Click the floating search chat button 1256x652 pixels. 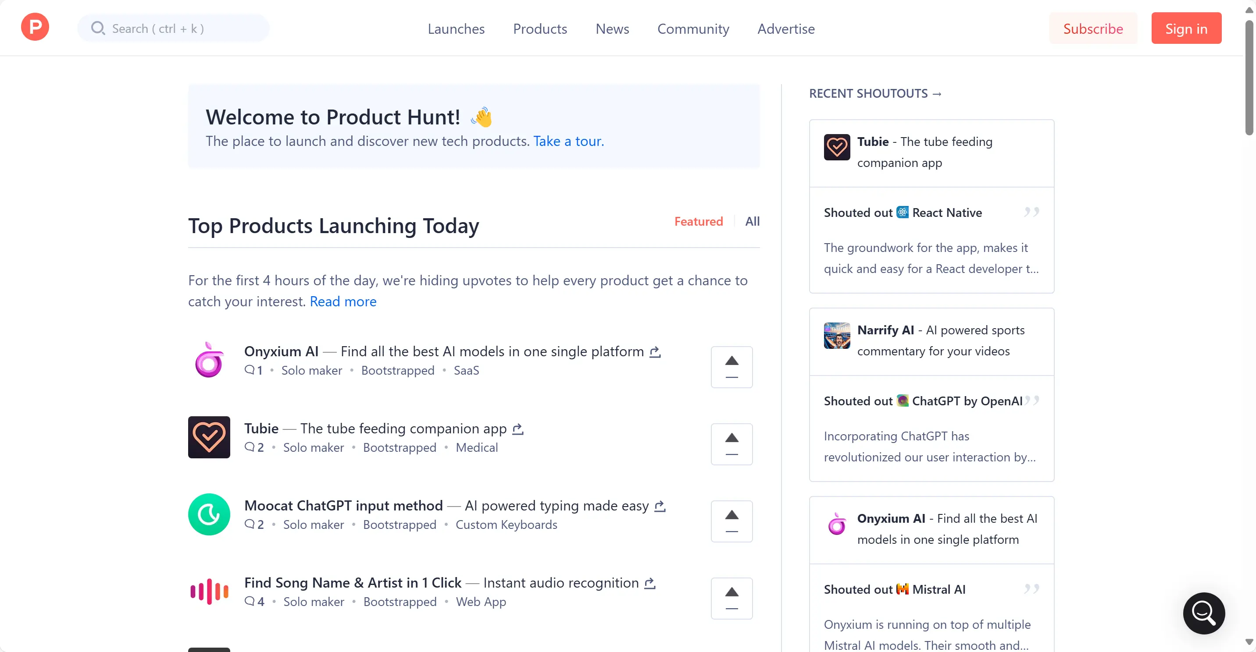[1204, 613]
